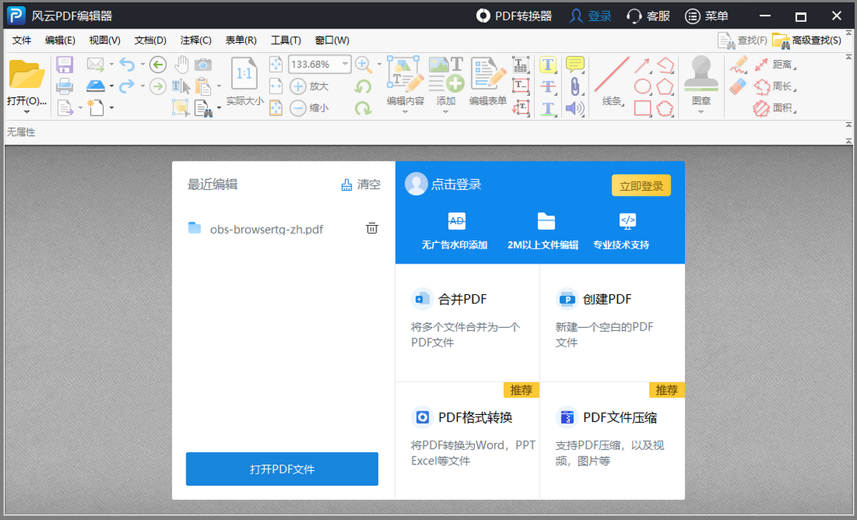Select the Hand tool
Image resolution: width=857 pixels, height=520 pixels.
click(x=181, y=64)
